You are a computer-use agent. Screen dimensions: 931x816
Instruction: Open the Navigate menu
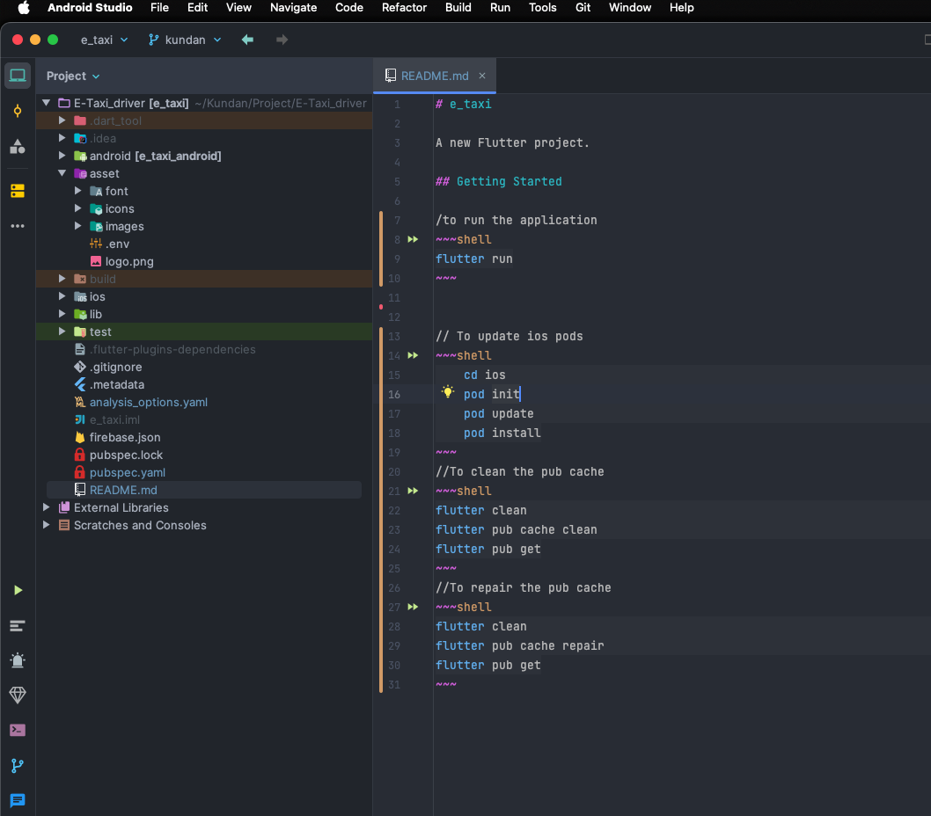tap(293, 8)
